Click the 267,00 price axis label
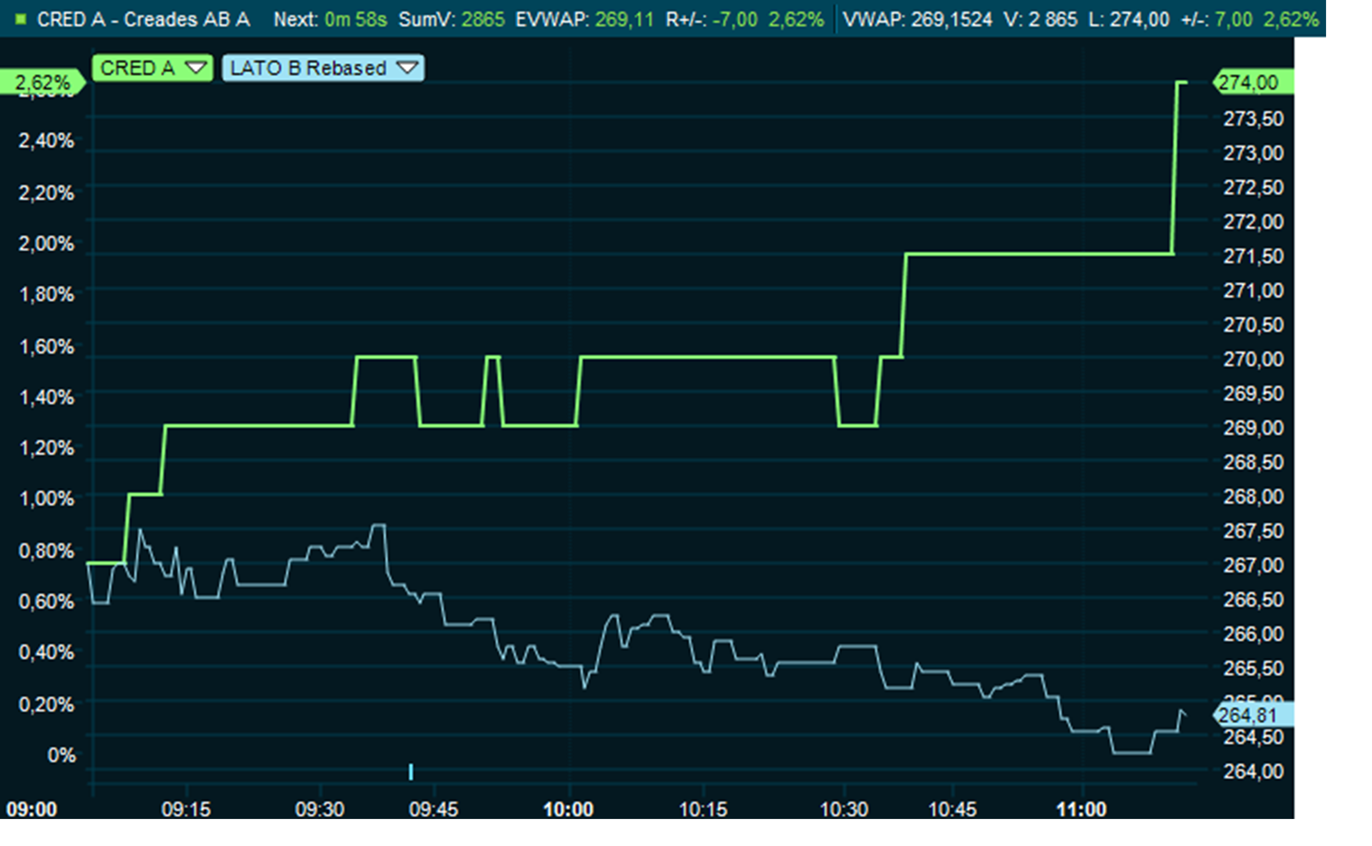 coord(1253,565)
